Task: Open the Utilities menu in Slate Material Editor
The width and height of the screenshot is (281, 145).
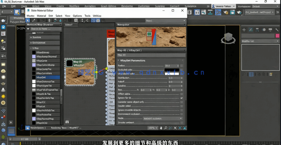Action: (97, 16)
